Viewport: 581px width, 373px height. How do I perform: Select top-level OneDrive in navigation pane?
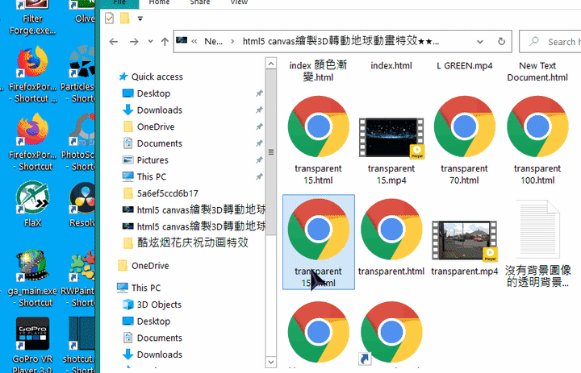[x=150, y=265]
